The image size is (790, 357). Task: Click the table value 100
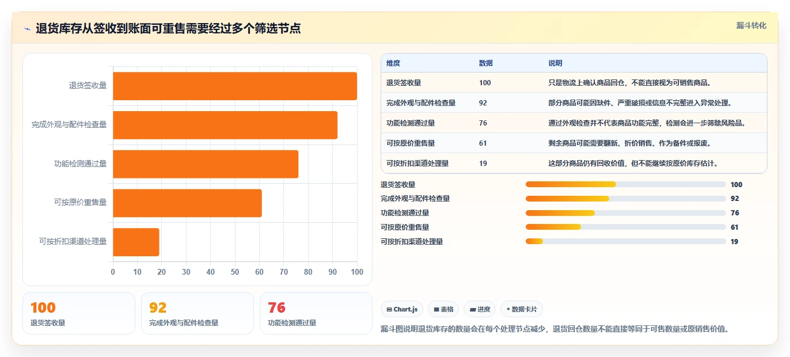click(x=485, y=83)
